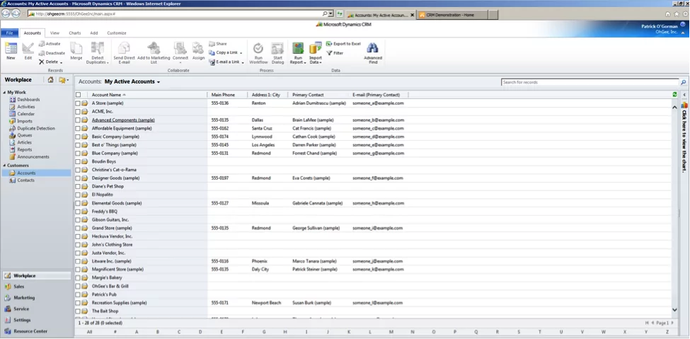The height and width of the screenshot is (339, 690).
Task: Click the Workplace home icon
Action: point(51,80)
